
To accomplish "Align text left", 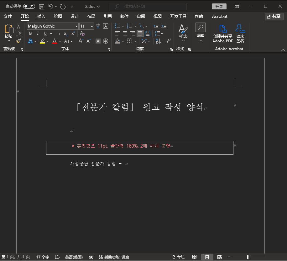I will click(x=117, y=34).
